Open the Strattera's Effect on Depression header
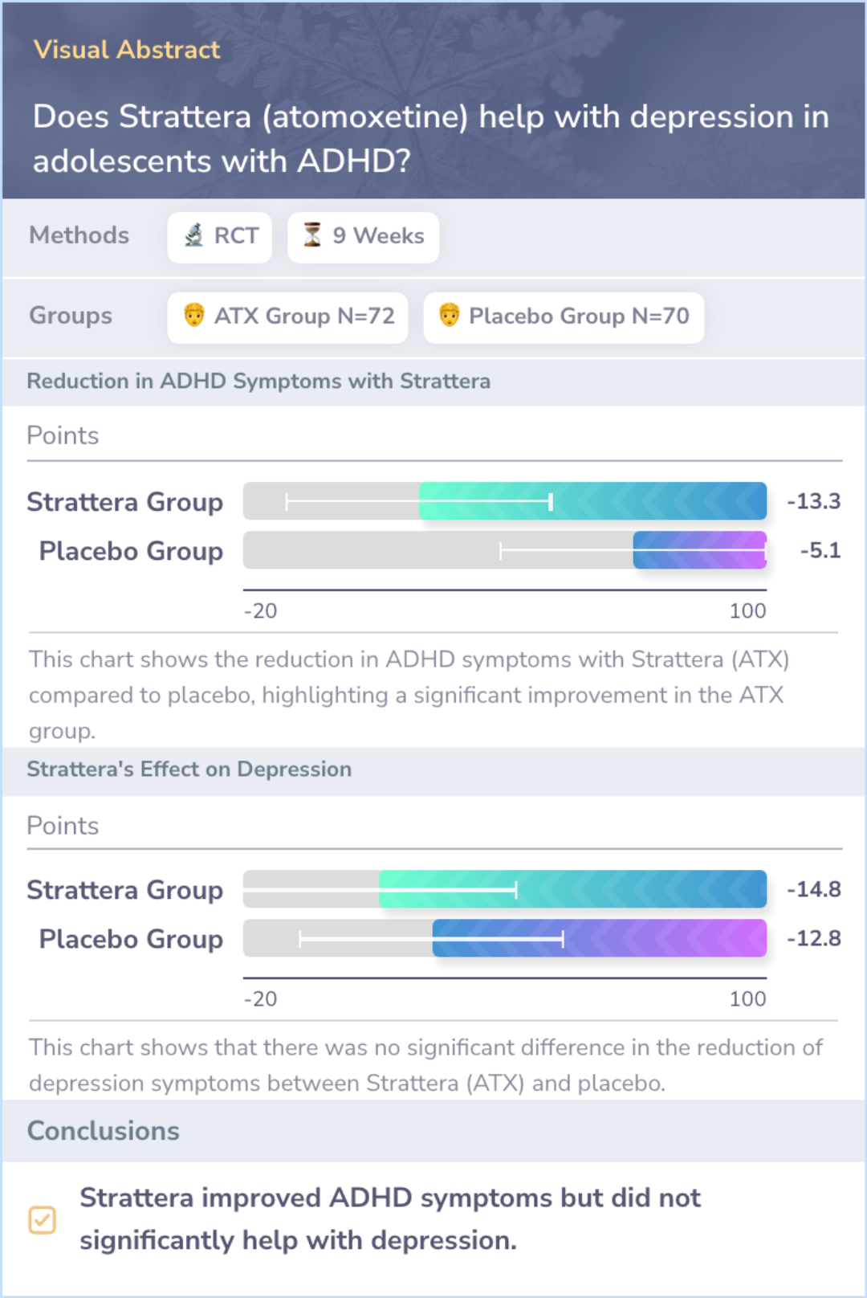 [x=189, y=769]
